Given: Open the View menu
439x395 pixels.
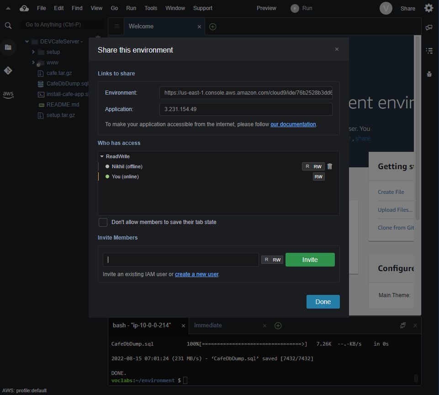Looking at the screenshot, I should pyautogui.click(x=96, y=8).
